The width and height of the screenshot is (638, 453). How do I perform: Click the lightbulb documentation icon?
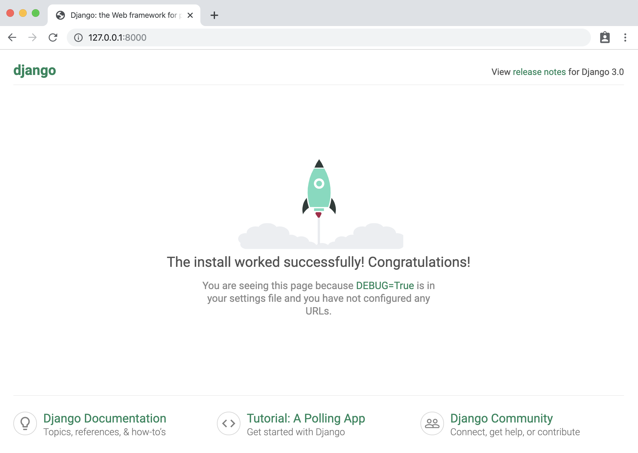25,423
